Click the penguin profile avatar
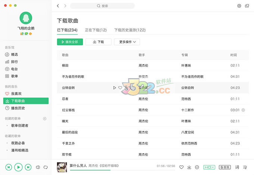 [x=26, y=18]
